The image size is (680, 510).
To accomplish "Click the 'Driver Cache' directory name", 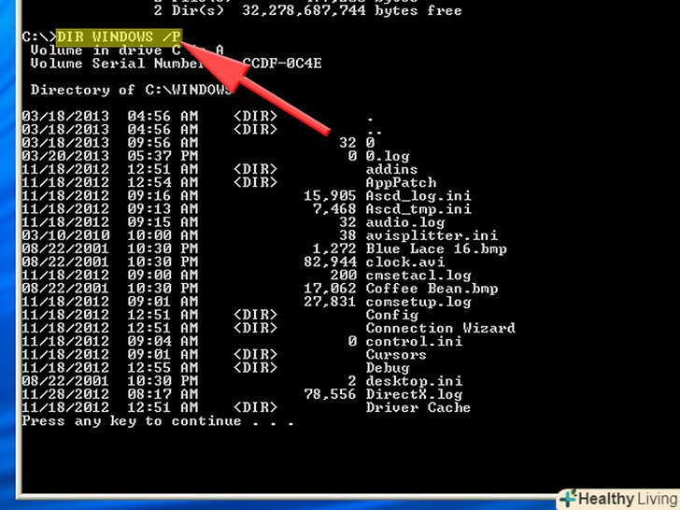I will (418, 407).
